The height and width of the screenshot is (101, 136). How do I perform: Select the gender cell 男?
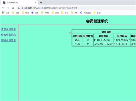[x=88, y=40]
